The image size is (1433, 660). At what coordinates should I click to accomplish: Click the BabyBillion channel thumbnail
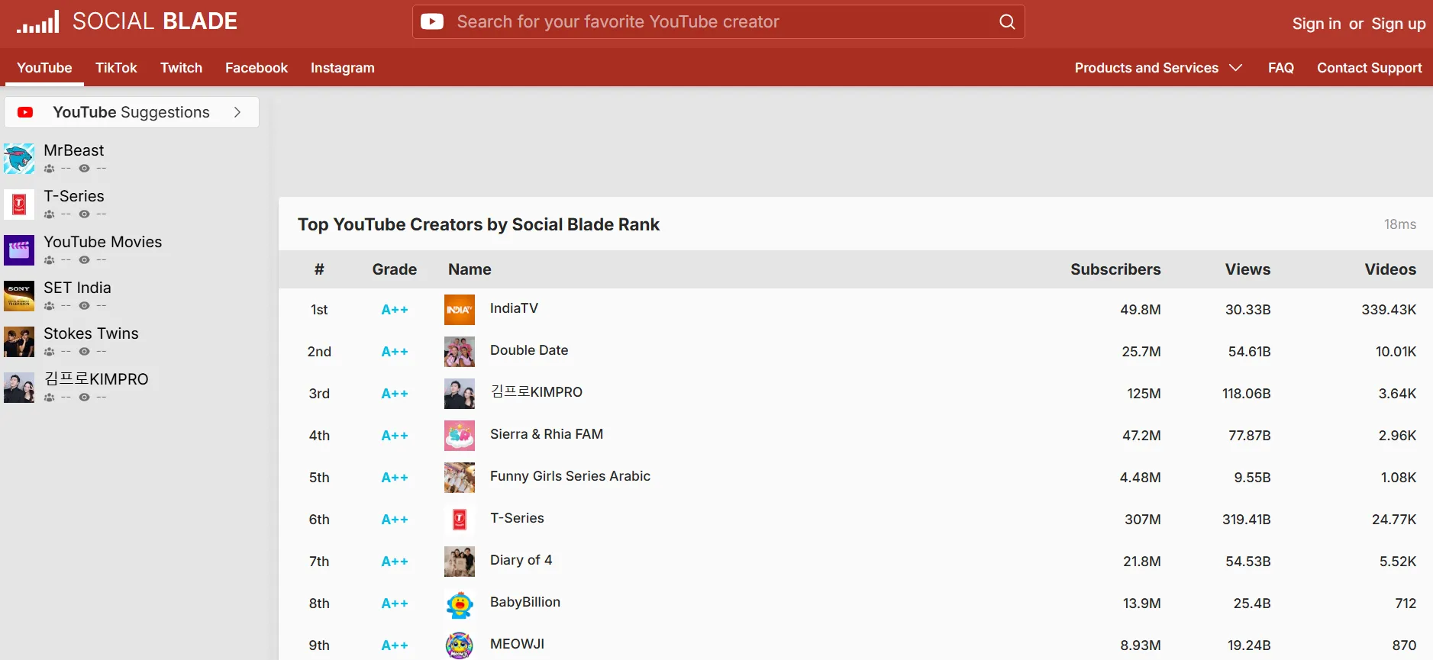pyautogui.click(x=460, y=604)
